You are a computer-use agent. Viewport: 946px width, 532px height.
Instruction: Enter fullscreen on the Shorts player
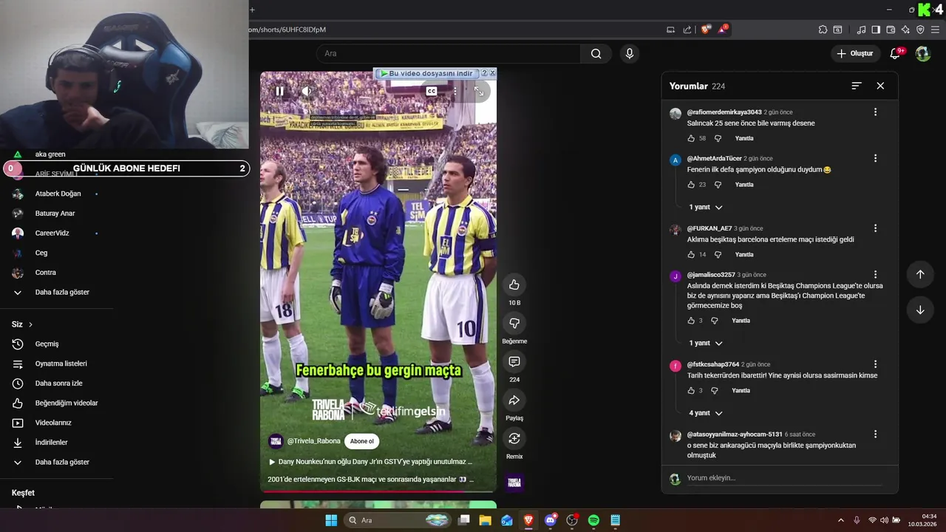pyautogui.click(x=479, y=92)
